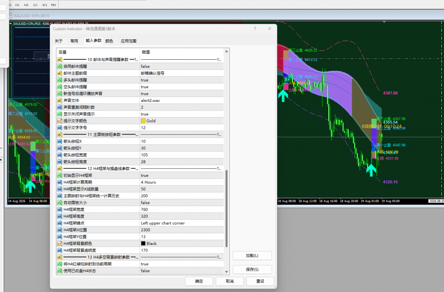Select the H1 timeframe button

pyautogui.click(x=17, y=5)
